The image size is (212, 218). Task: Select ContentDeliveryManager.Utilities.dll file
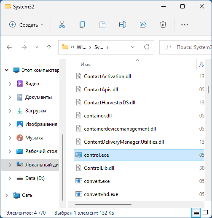pos(124,142)
